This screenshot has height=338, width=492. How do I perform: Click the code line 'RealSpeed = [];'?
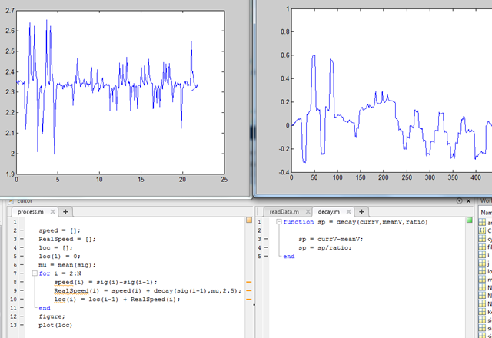point(67,239)
